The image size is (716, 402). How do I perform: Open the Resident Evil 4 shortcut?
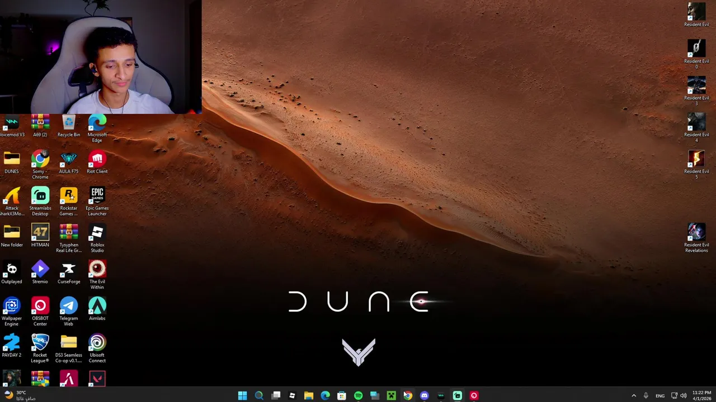coord(696,128)
